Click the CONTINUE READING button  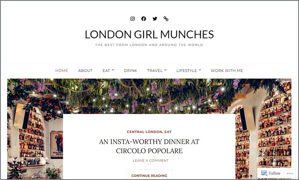tap(149, 175)
